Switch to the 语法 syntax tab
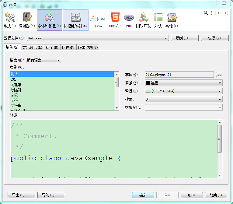Screen dimensions: 233x204 pos(12,47)
